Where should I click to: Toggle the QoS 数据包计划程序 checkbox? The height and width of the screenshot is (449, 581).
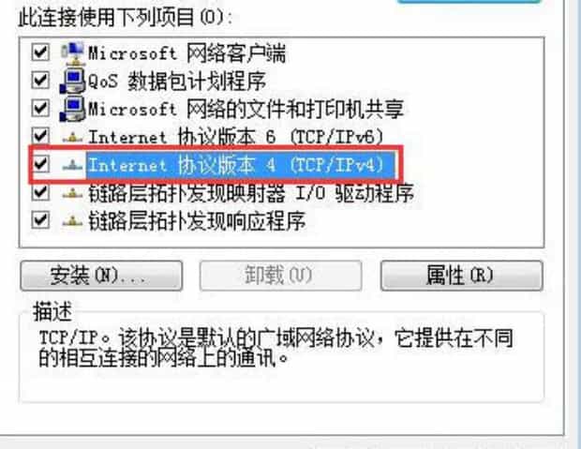coord(40,80)
